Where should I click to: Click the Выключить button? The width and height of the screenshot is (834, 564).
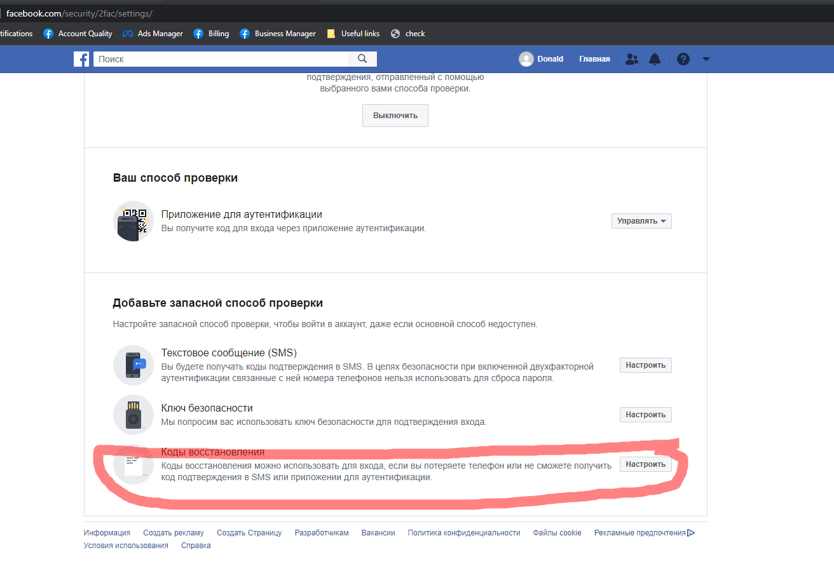pos(395,116)
